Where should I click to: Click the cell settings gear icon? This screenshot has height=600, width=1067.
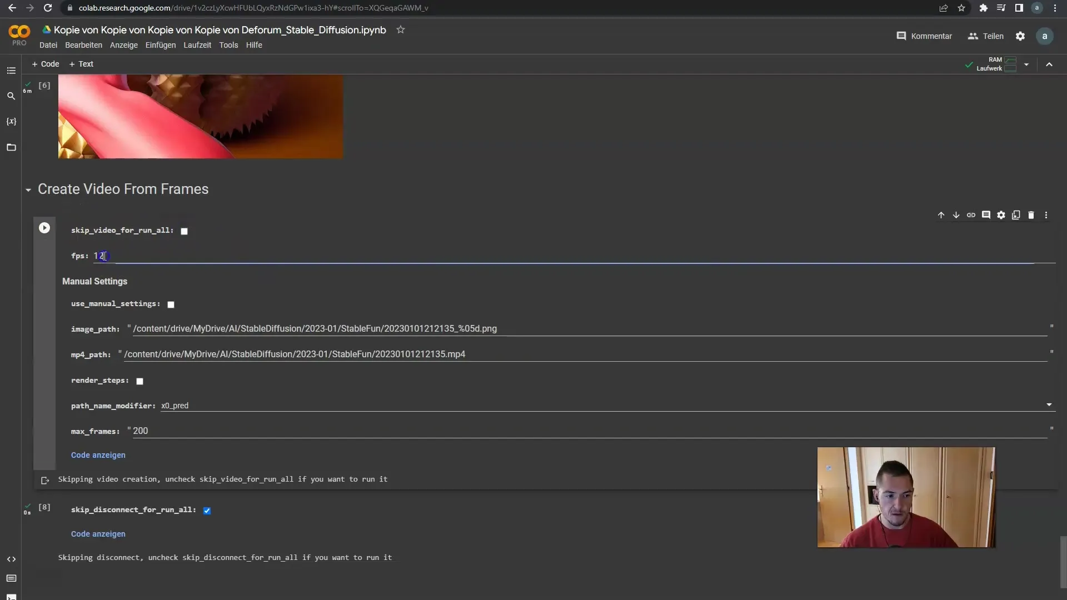click(x=1003, y=214)
